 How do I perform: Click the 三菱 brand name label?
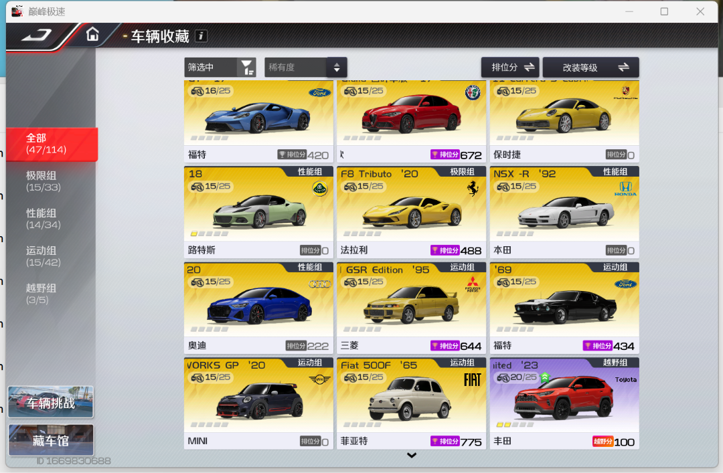pos(349,346)
